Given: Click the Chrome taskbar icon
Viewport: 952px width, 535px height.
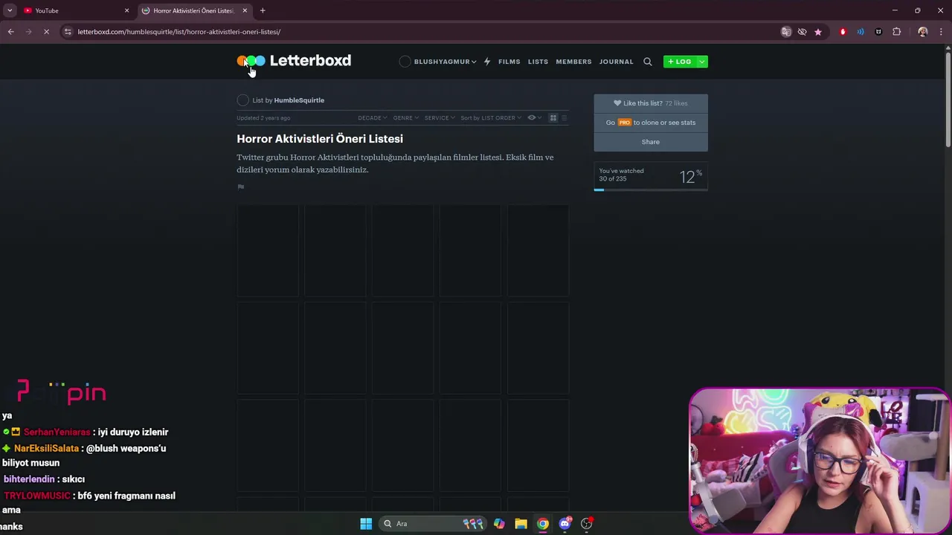Looking at the screenshot, I should tap(543, 524).
